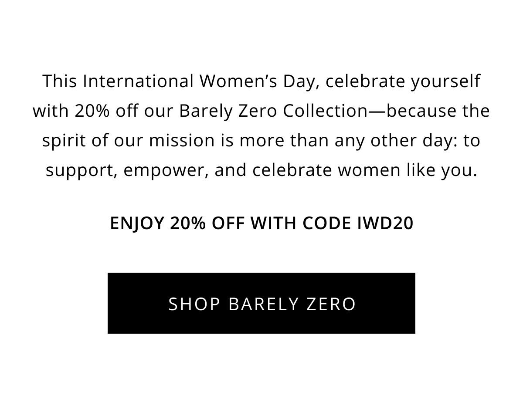The image size is (523, 399).
Task: Click the Shop Barely Zero button
Action: click(x=261, y=303)
